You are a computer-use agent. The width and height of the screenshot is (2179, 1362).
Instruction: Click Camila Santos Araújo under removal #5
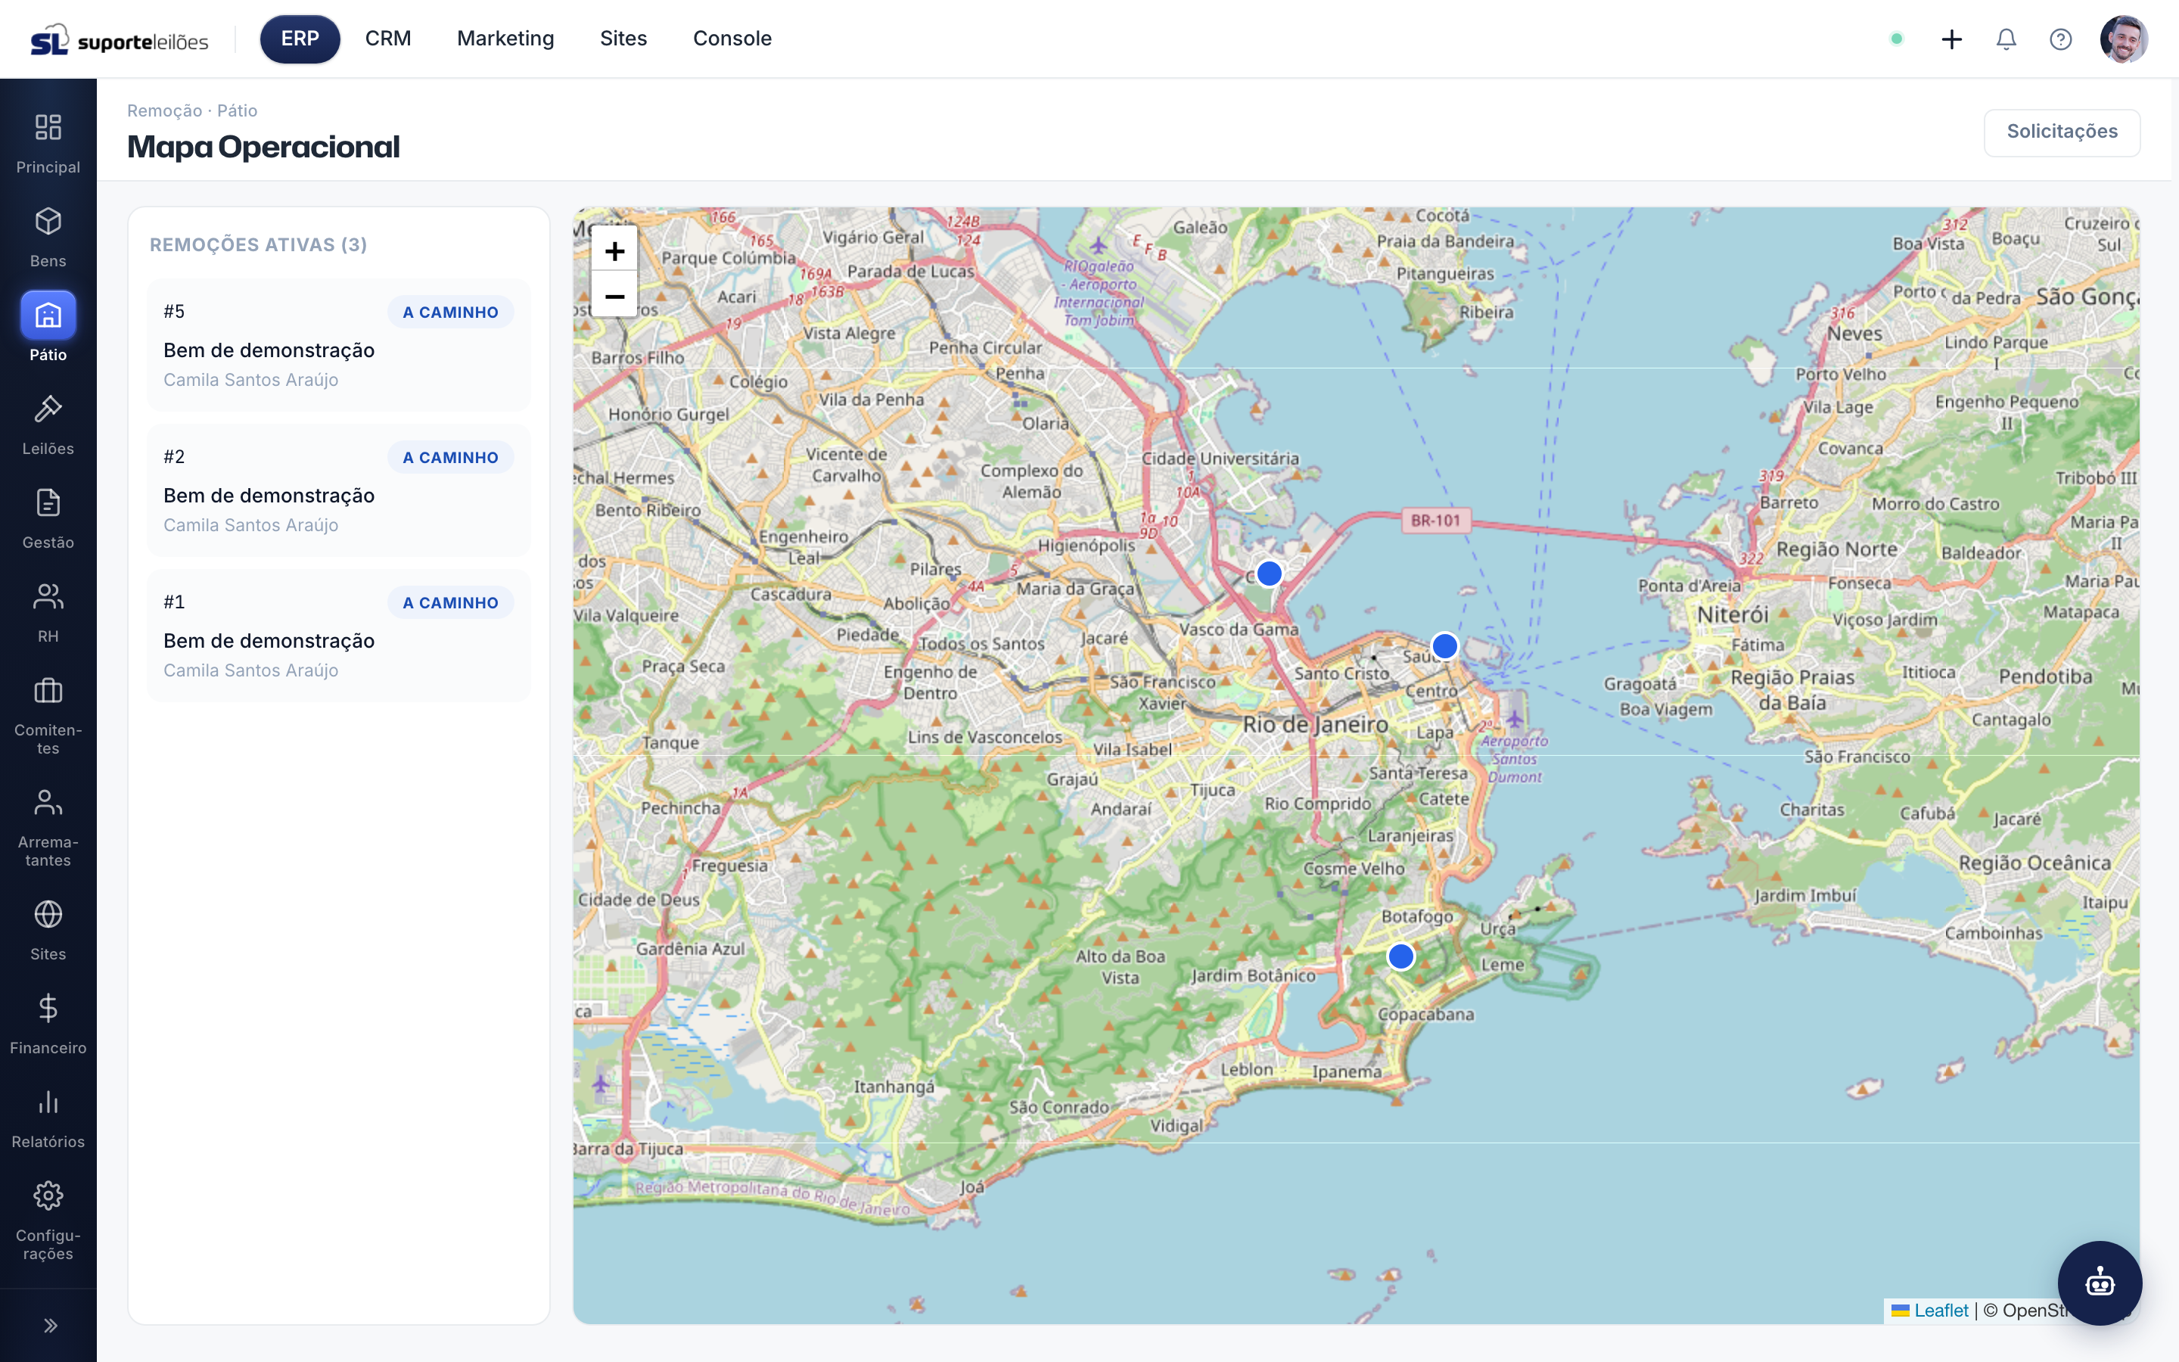(x=250, y=379)
